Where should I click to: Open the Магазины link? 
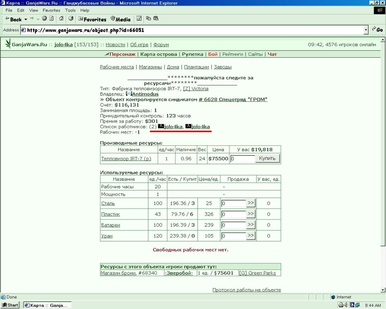(x=150, y=67)
